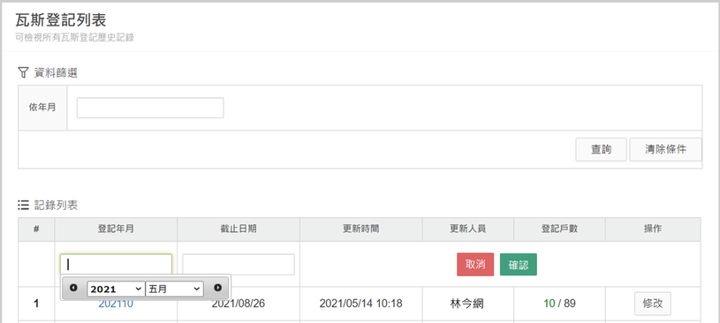Click the 登記戶數 column header
The height and width of the screenshot is (323, 720).
(559, 229)
